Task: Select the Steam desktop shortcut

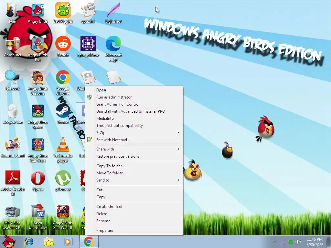Action: 63,114
